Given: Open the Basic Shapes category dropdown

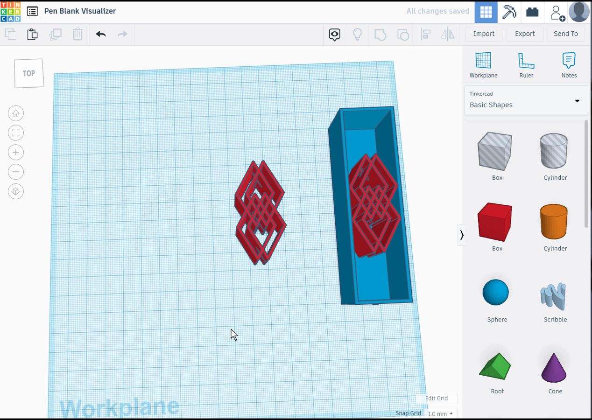Looking at the screenshot, I should tap(576, 101).
